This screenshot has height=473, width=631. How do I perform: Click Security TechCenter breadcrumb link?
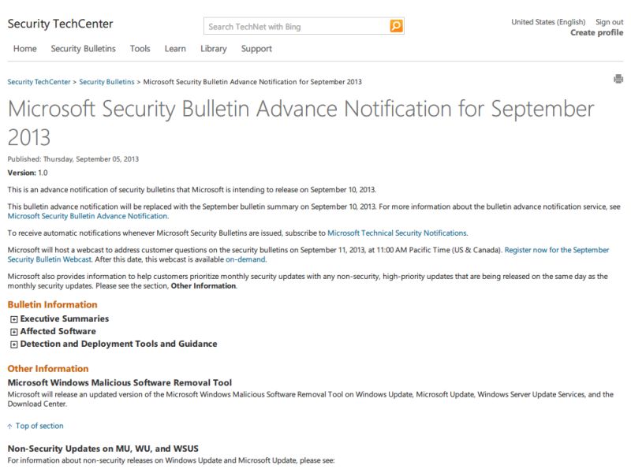coord(39,82)
